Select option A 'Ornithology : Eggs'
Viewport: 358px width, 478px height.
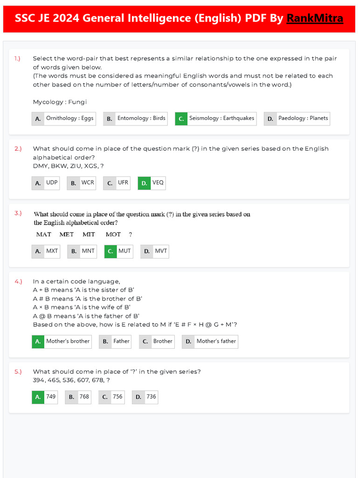pyautogui.click(x=64, y=119)
